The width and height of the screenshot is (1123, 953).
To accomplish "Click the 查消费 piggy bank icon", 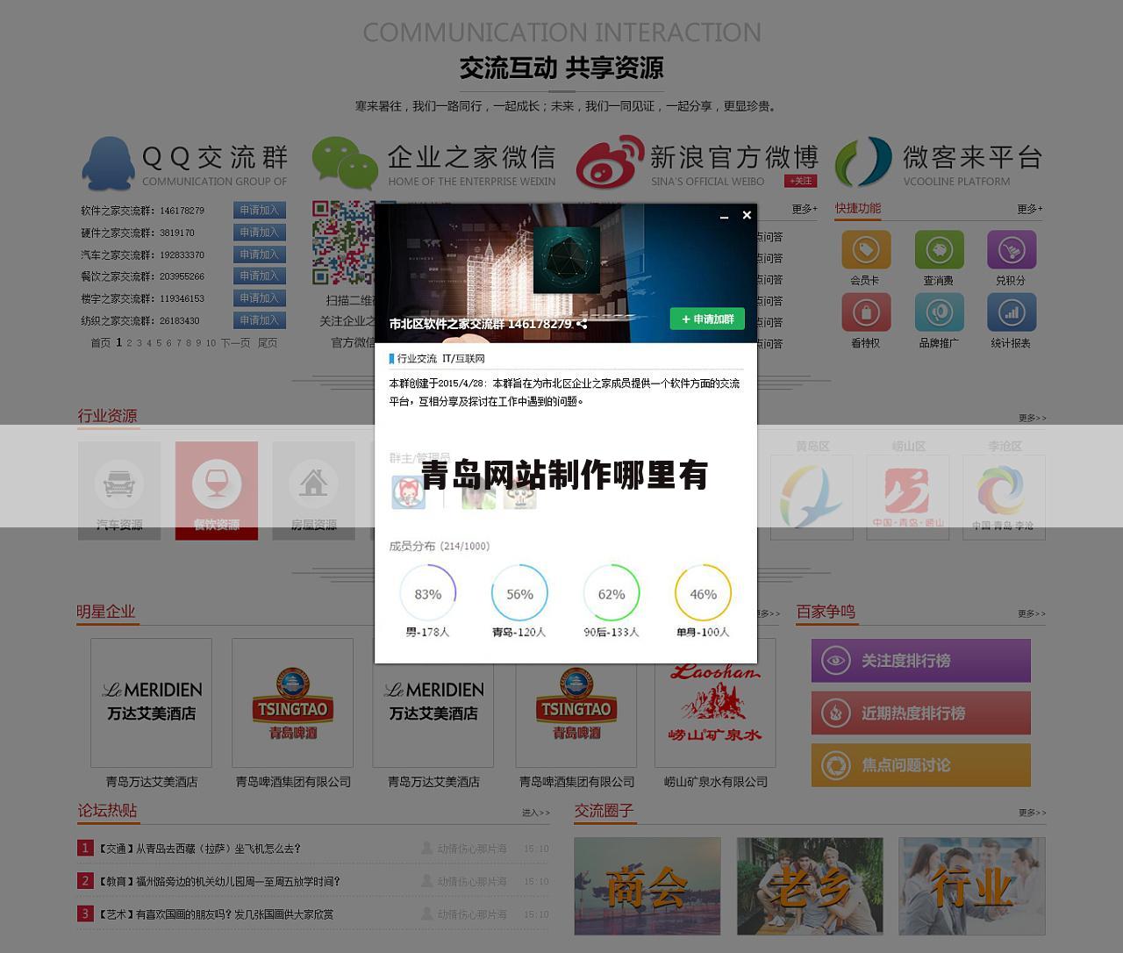I will click(x=940, y=250).
